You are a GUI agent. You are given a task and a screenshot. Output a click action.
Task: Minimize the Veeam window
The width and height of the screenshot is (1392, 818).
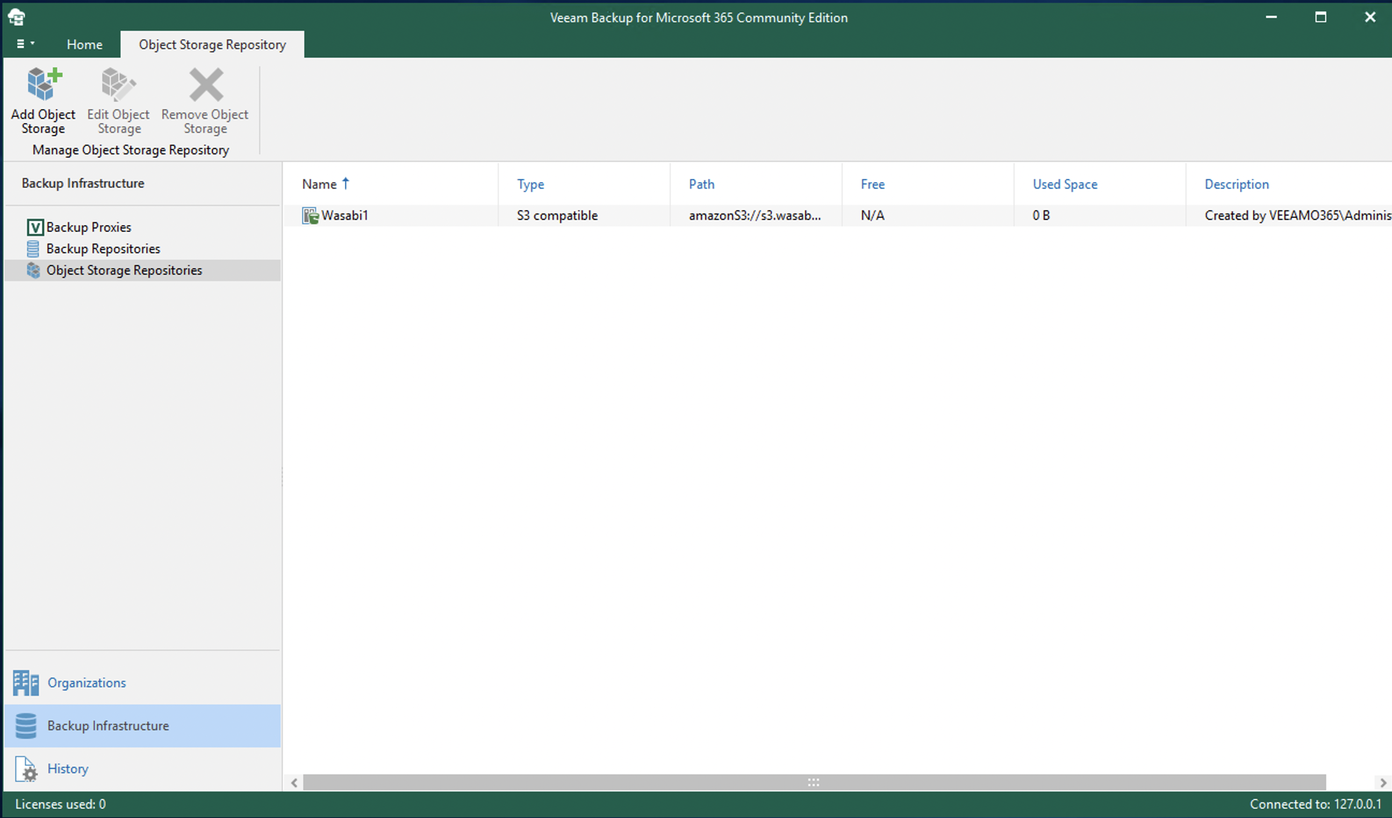tap(1271, 17)
